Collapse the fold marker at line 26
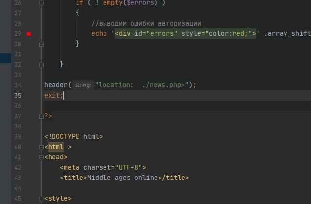This screenshot has width=311, height=204. (x=41, y=3)
